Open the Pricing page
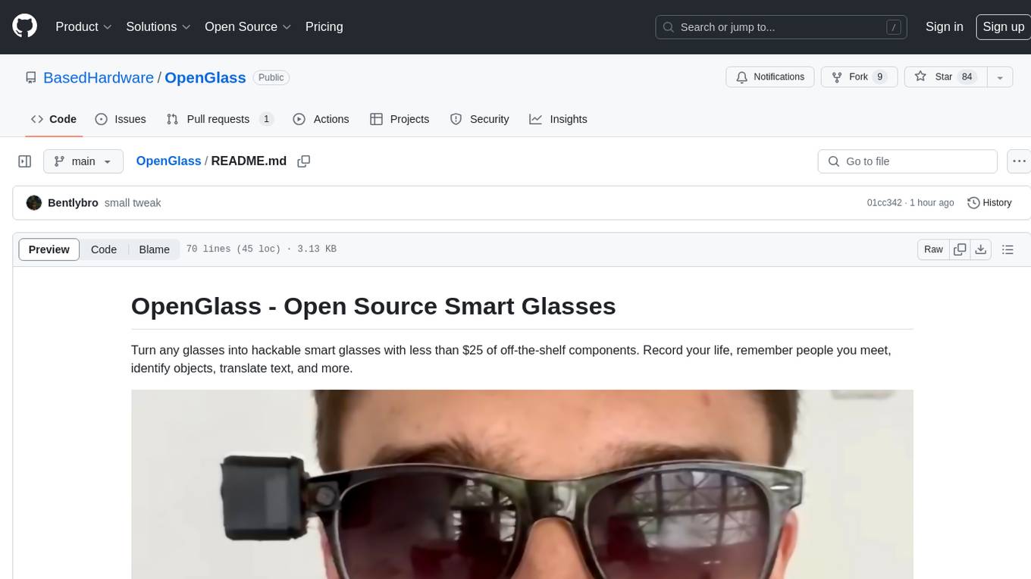This screenshot has height=579, width=1031. [324, 27]
